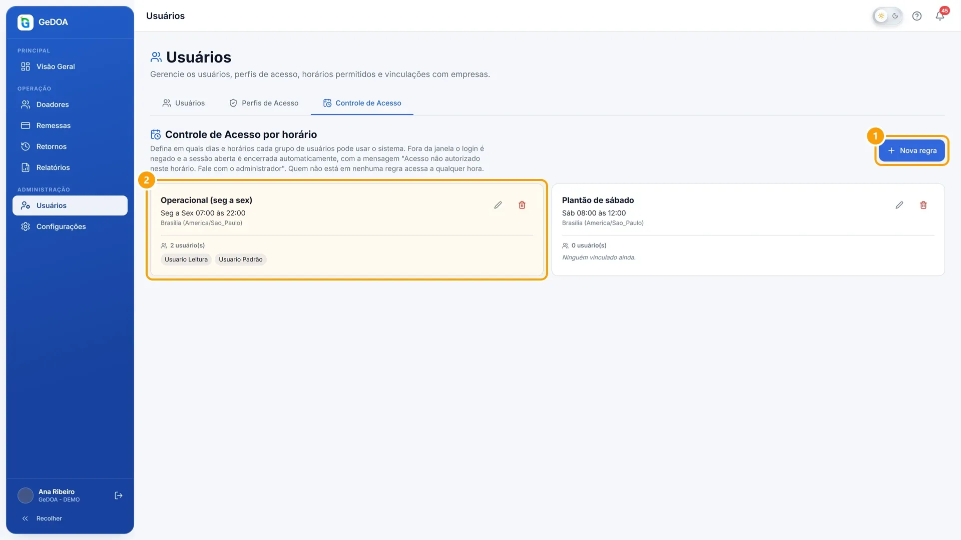Edit the Operacional (seg a sex) rule
Viewport: 961px width, 540px height.
[x=498, y=205]
